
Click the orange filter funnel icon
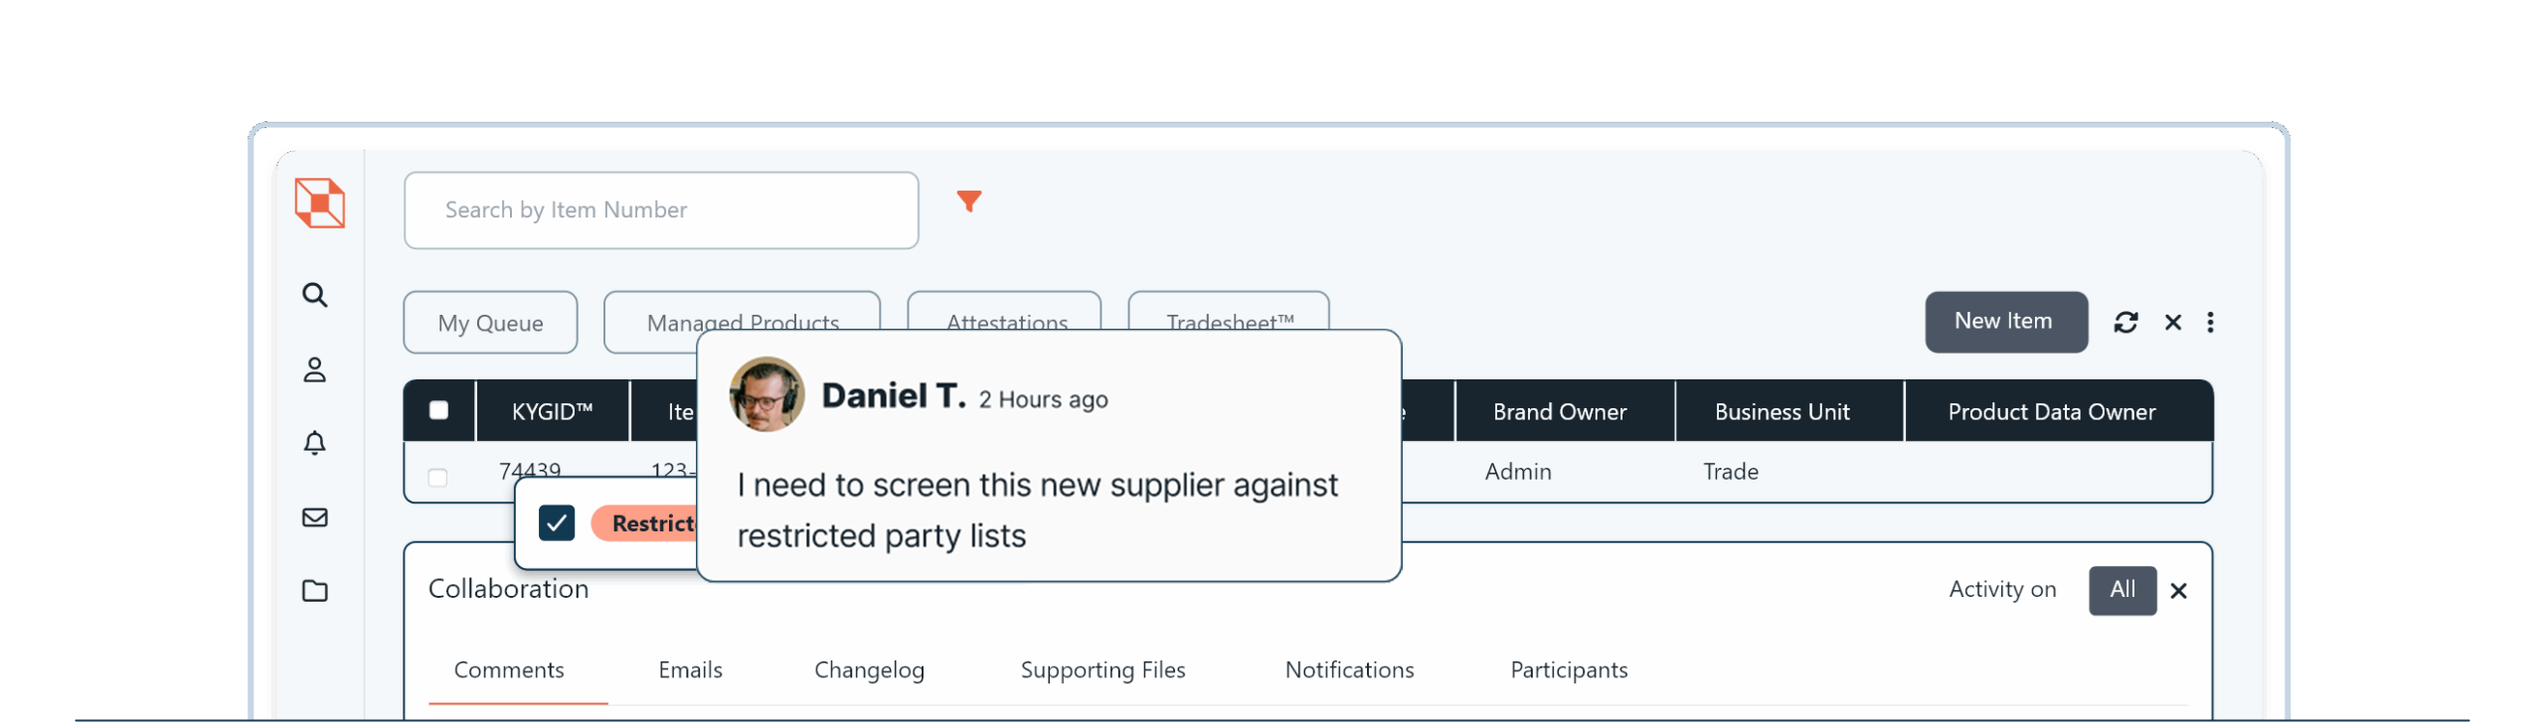(x=968, y=202)
